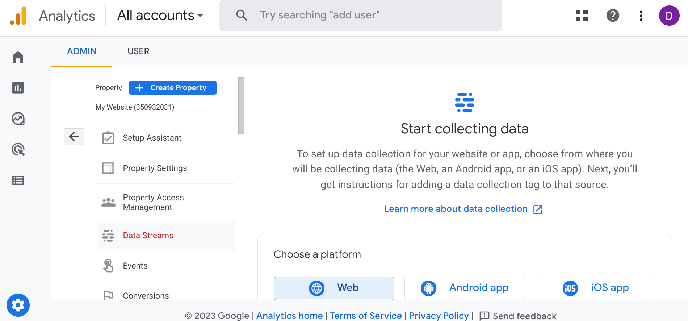Image resolution: width=688 pixels, height=321 pixels.
Task: Open the Library icon in the sidebar
Action: [x=18, y=180]
